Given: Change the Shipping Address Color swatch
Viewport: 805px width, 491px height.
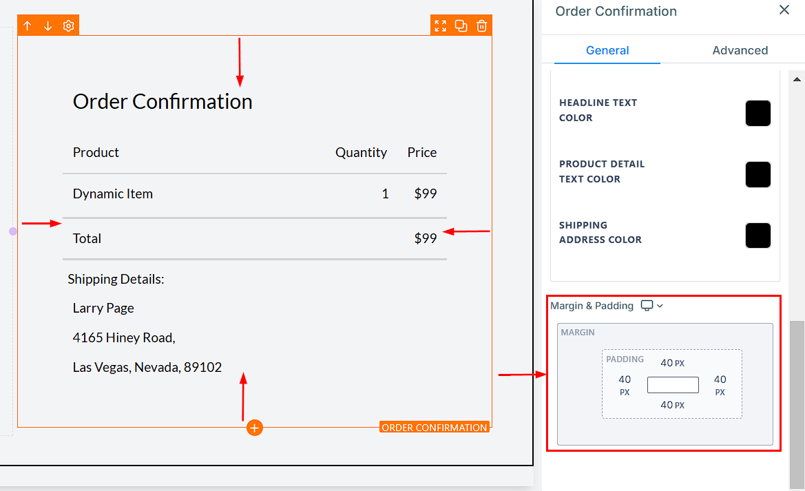Looking at the screenshot, I should (757, 236).
